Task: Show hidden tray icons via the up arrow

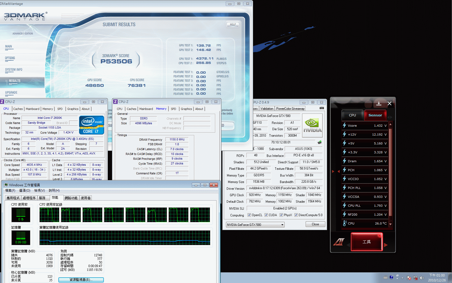Action: click(402, 278)
